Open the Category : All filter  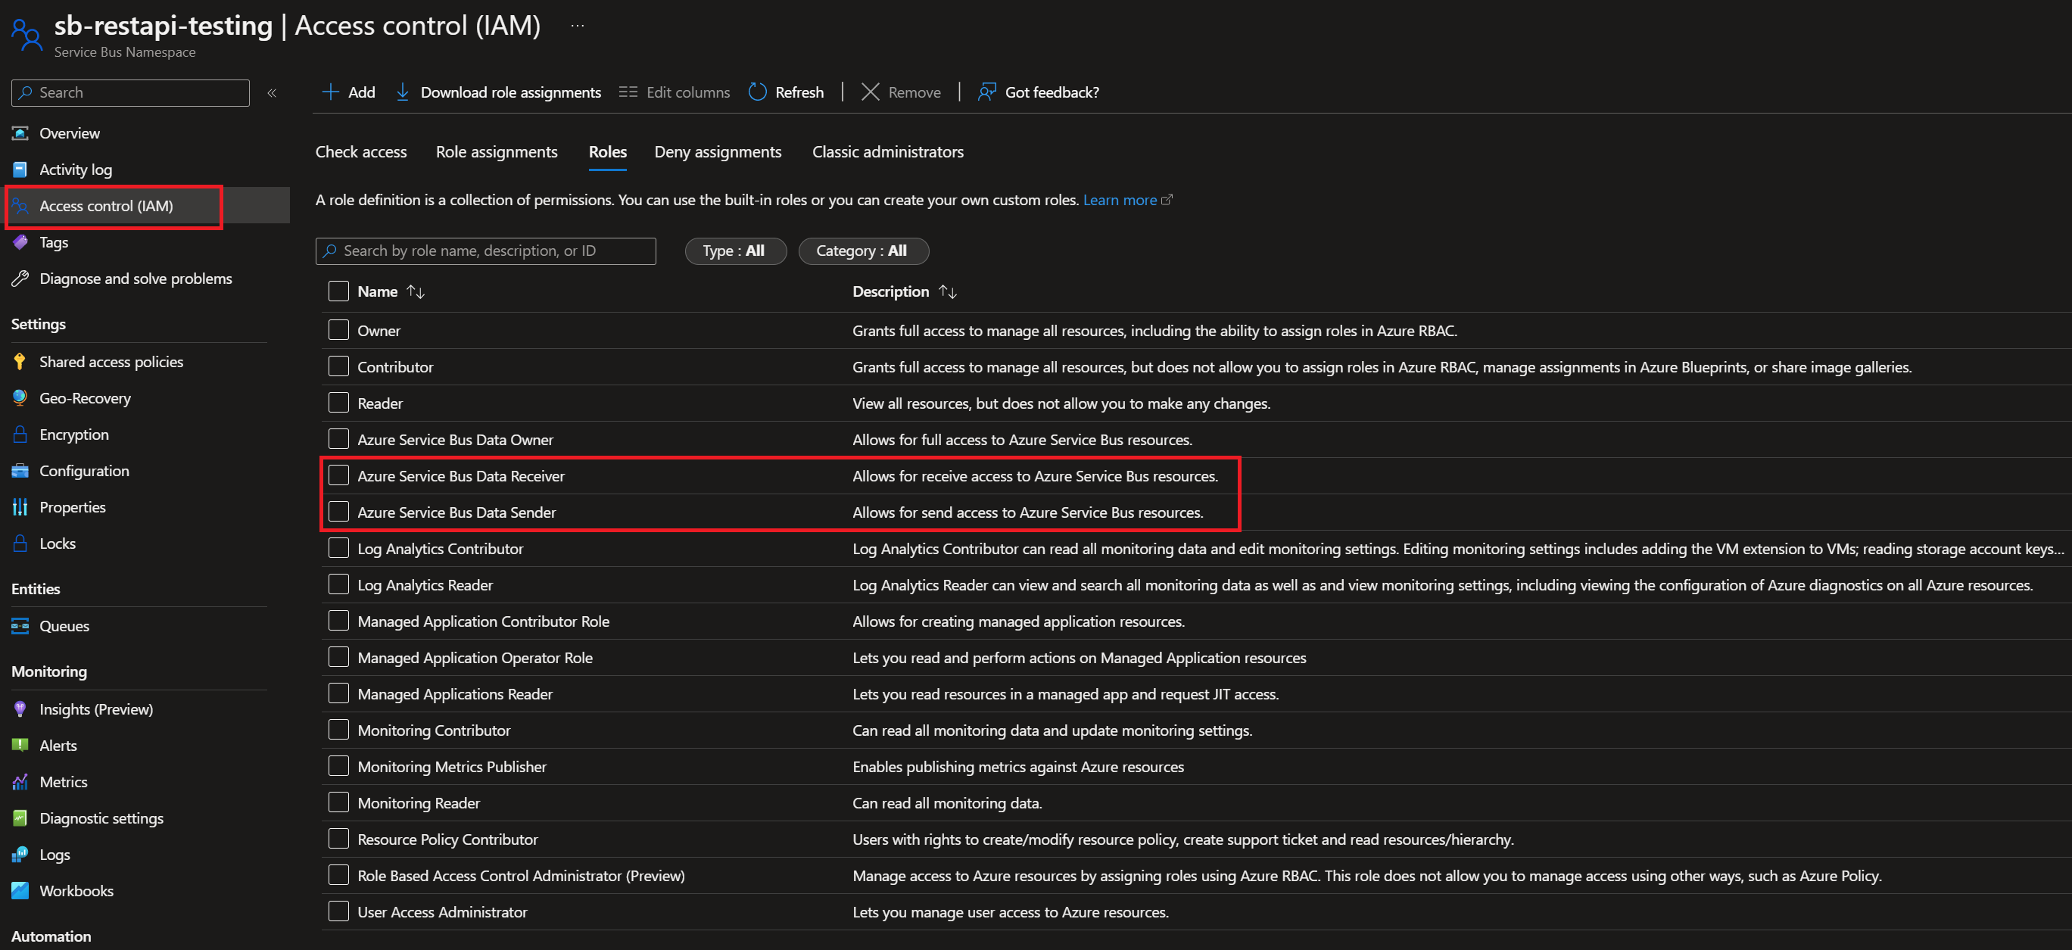pyautogui.click(x=863, y=250)
